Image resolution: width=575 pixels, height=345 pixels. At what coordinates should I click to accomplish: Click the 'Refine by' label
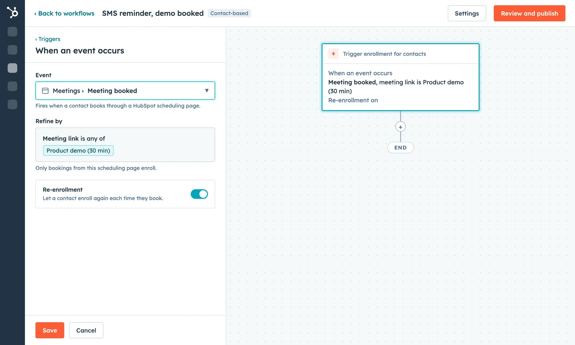49,121
